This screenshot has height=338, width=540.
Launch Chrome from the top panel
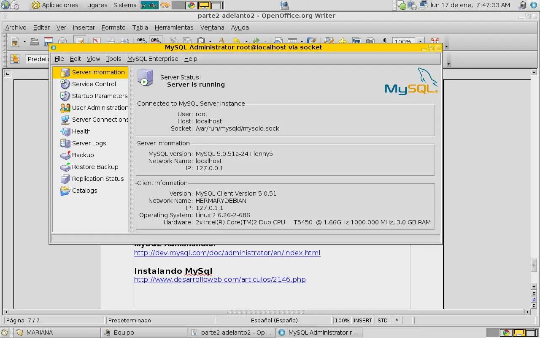[192, 5]
